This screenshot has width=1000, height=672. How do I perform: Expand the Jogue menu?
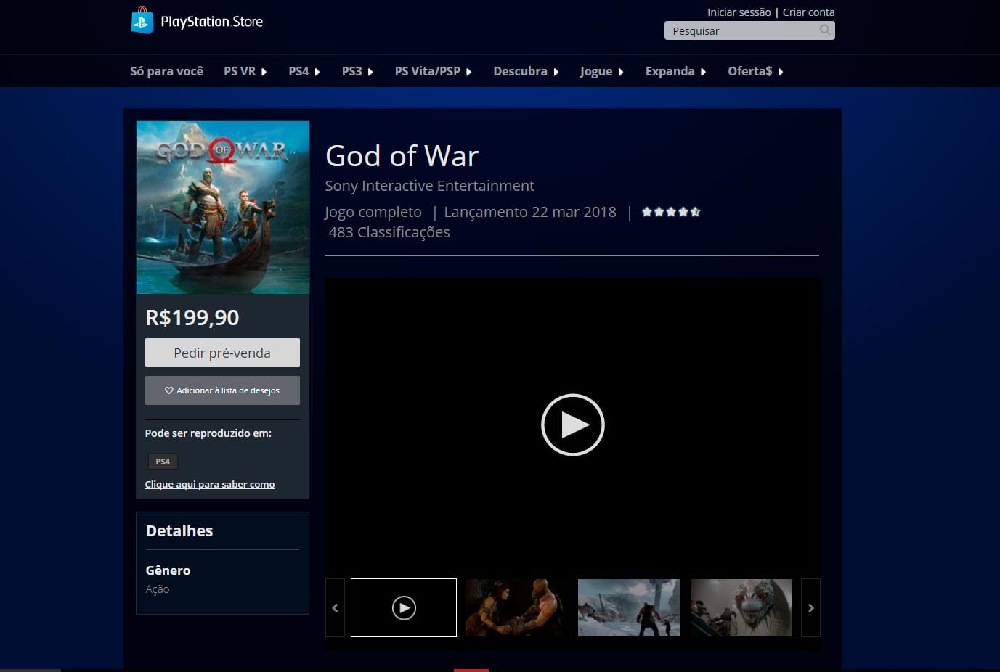point(601,71)
